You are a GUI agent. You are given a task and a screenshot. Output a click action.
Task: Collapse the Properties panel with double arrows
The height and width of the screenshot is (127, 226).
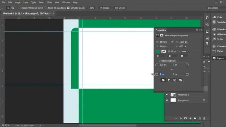pyautogui.click(x=197, y=30)
